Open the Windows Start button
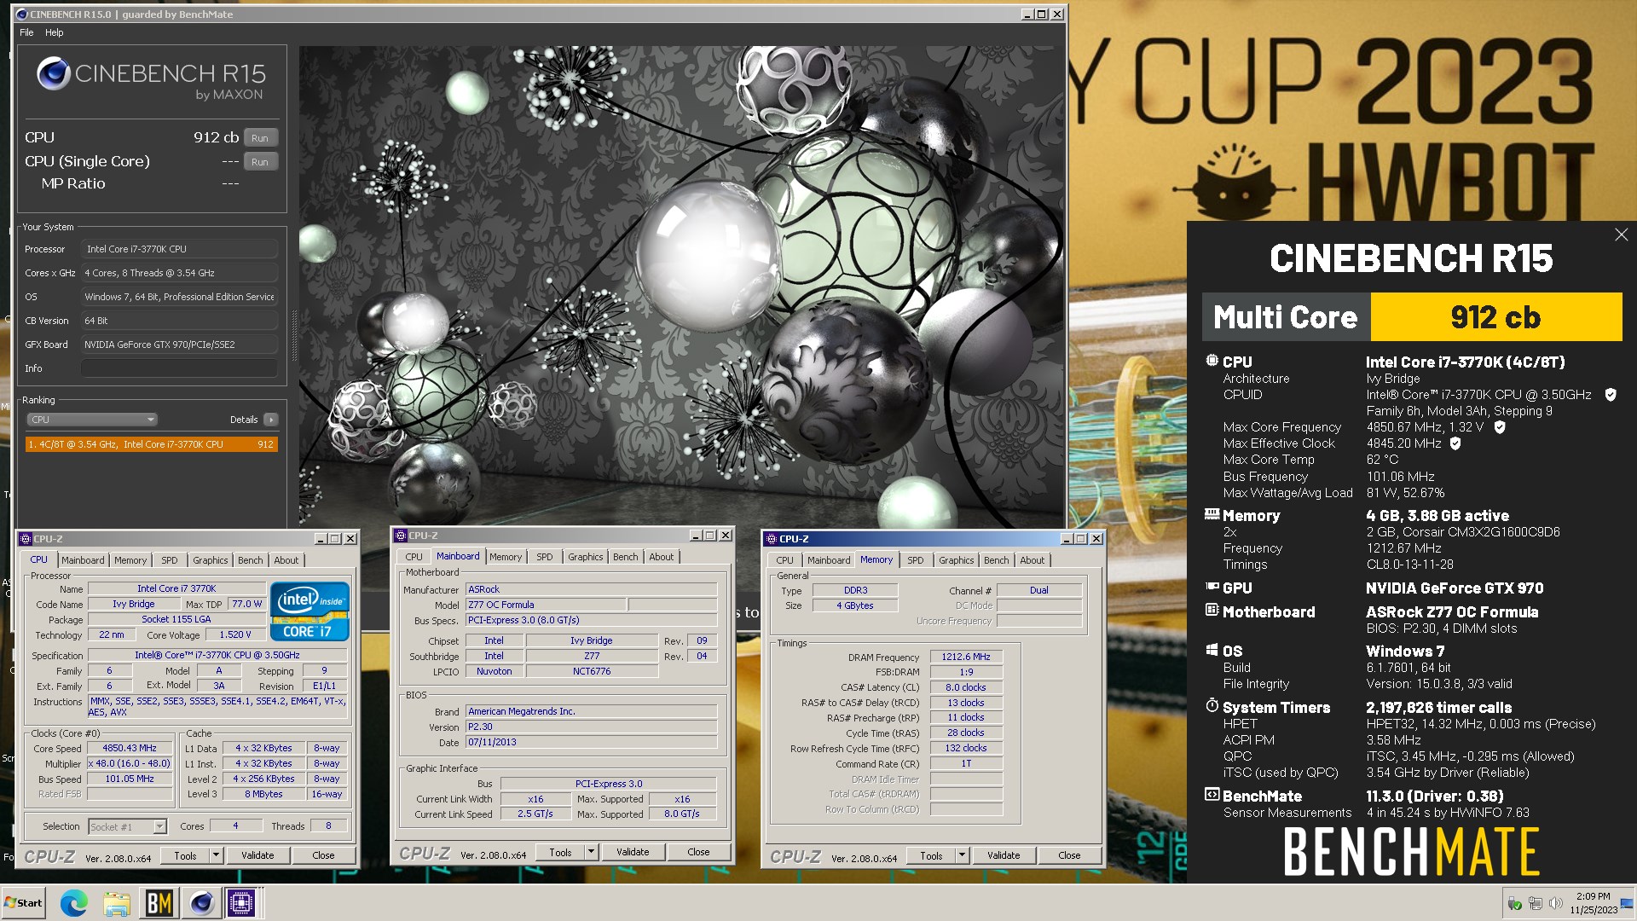 (23, 902)
